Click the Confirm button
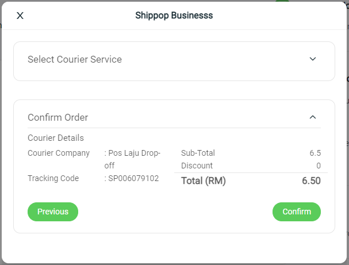Screen dimensions: 349x265 pos(297,212)
